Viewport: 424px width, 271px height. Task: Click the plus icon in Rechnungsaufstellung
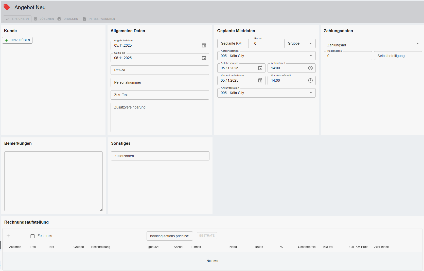tap(8, 236)
